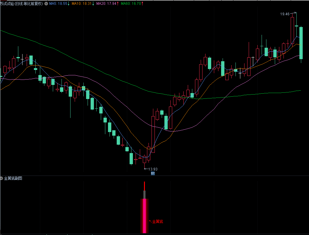
Task: Select the pink 金翼底 signal bar
Action: [x=145, y=215]
